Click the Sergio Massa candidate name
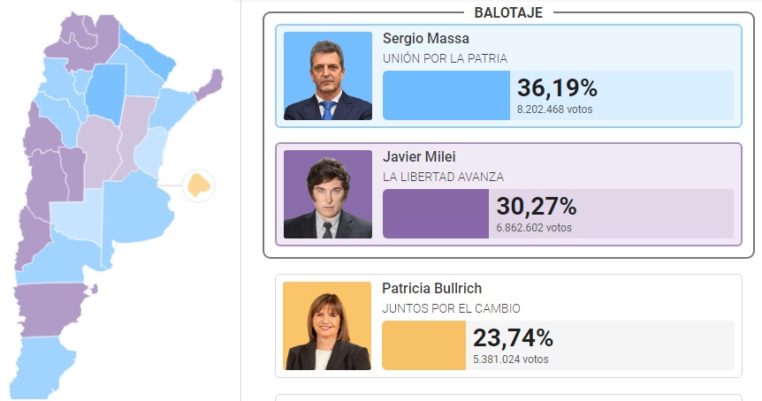Screen dimensions: 762x401 [426, 38]
